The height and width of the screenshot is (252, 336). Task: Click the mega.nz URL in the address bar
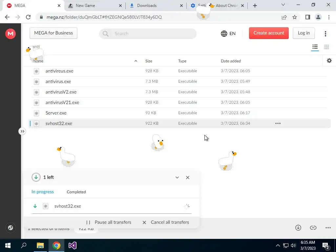pyautogui.click(x=104, y=17)
